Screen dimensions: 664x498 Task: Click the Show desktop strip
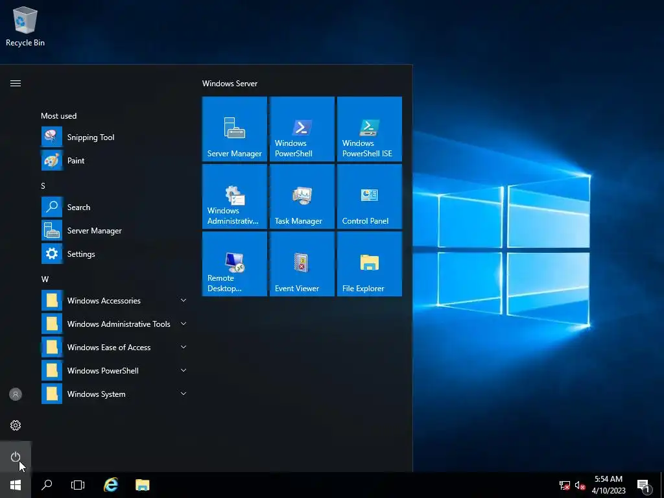pyautogui.click(x=662, y=485)
